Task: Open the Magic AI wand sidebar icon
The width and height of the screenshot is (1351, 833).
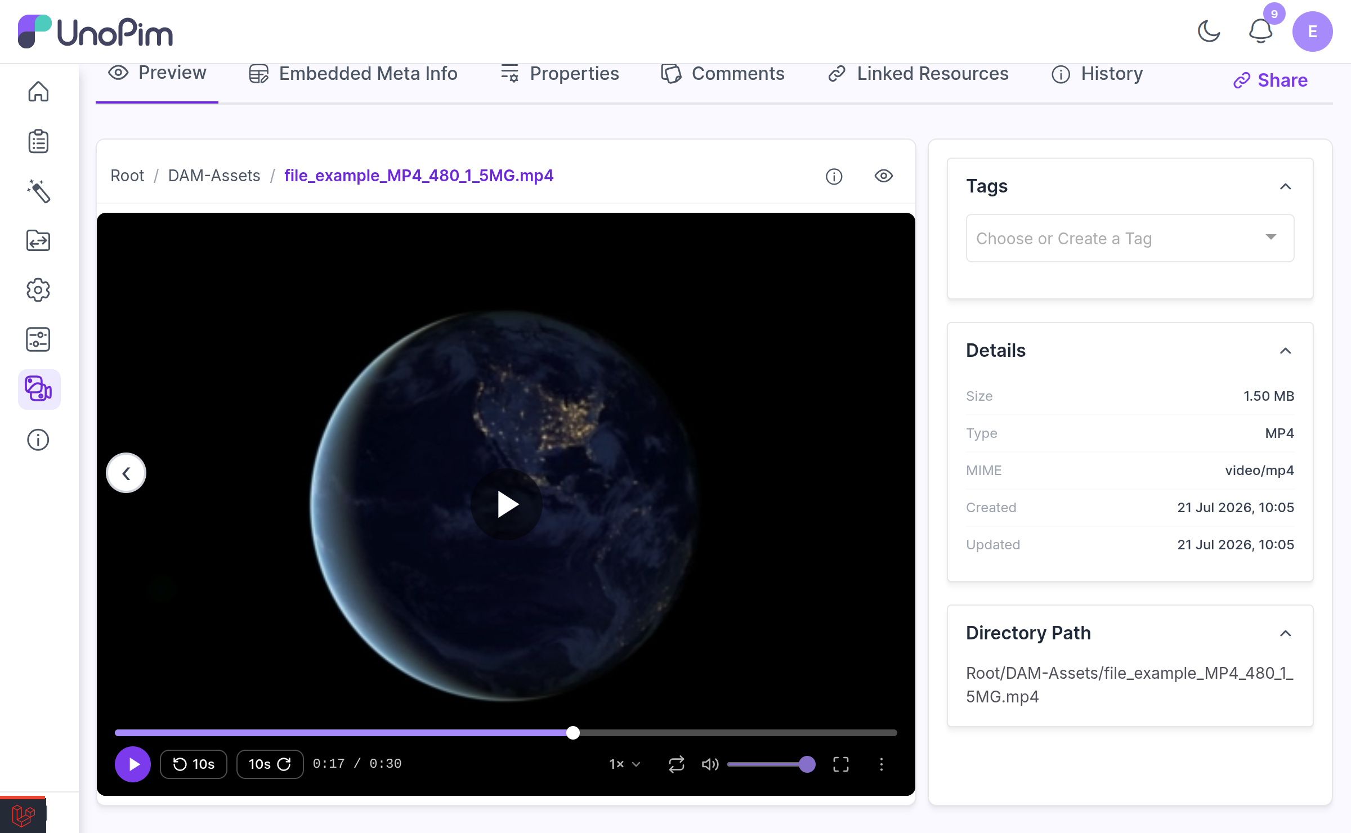Action: [x=38, y=191]
